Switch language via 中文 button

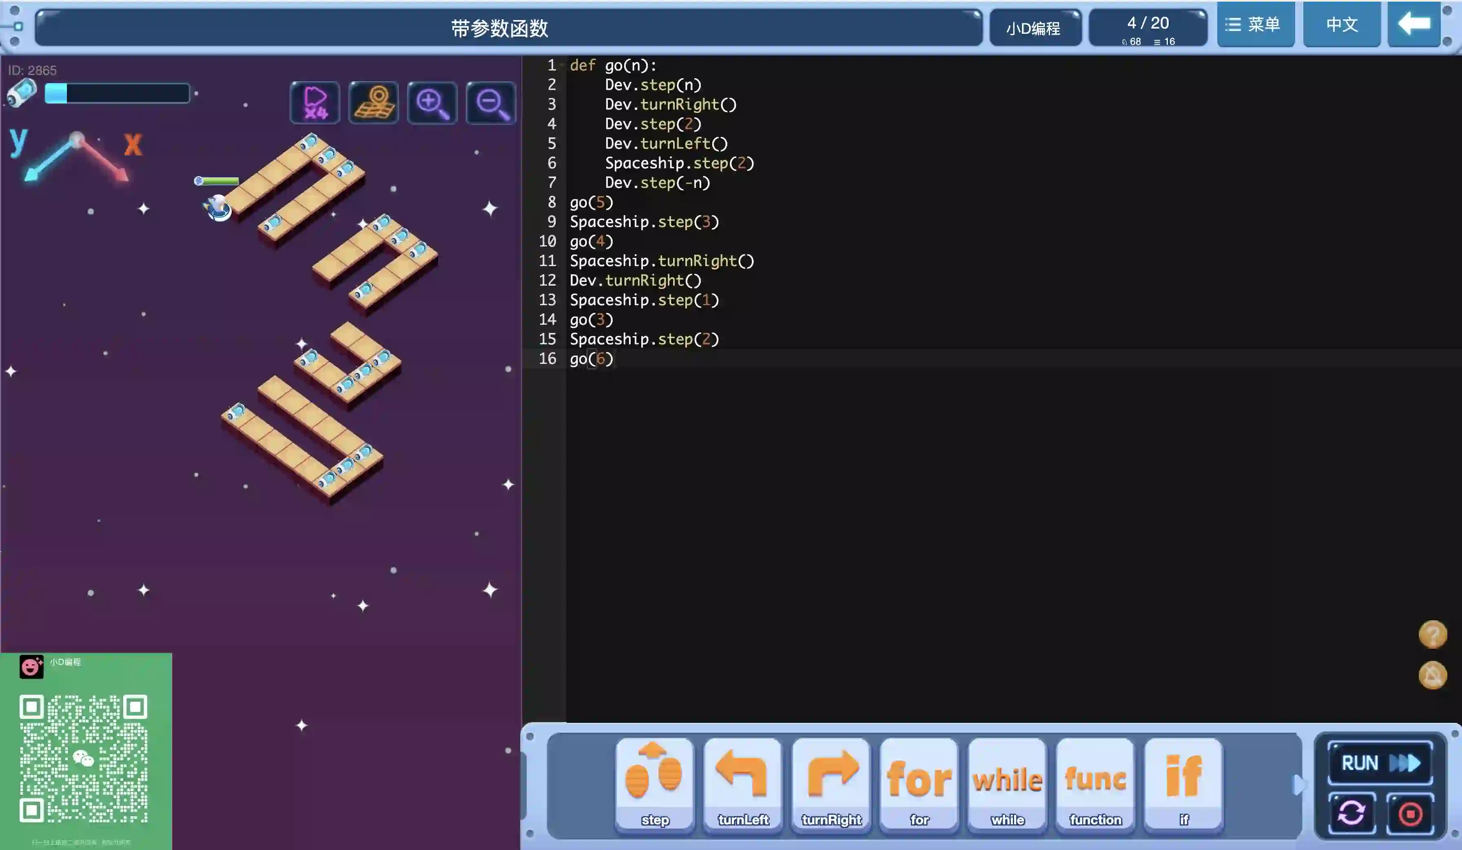coord(1341,24)
